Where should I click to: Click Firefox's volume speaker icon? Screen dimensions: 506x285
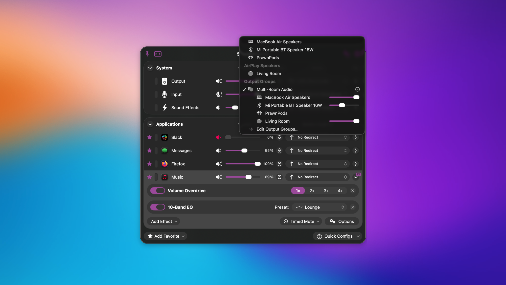[219, 164]
